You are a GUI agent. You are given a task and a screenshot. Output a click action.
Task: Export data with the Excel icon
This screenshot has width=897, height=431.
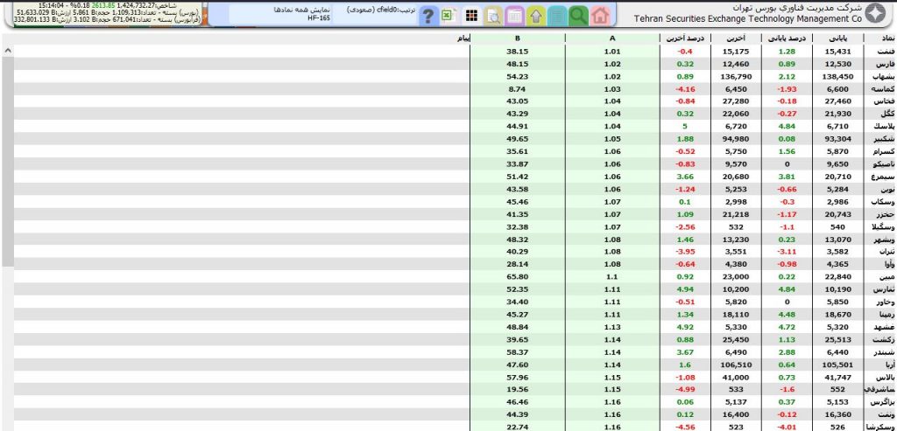[x=448, y=15]
